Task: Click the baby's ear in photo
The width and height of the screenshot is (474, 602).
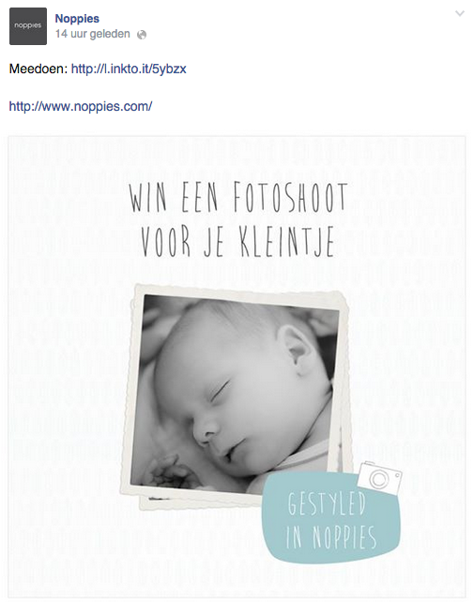Action: tap(294, 350)
